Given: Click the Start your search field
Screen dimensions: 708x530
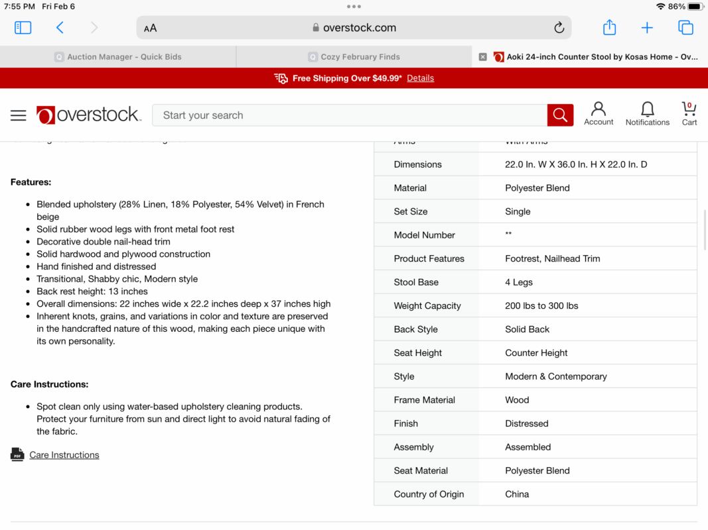Looking at the screenshot, I should click(x=350, y=115).
